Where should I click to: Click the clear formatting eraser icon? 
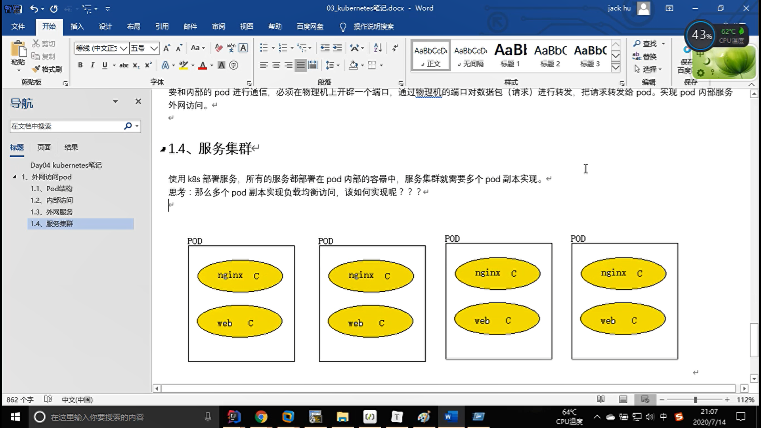218,48
